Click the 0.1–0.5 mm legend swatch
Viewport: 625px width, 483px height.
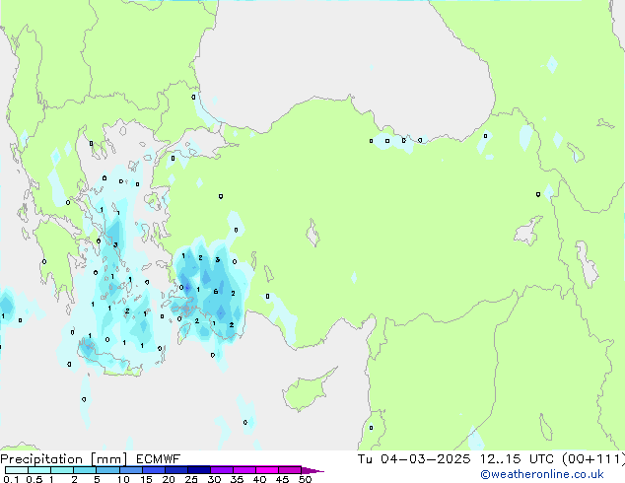(x=17, y=470)
